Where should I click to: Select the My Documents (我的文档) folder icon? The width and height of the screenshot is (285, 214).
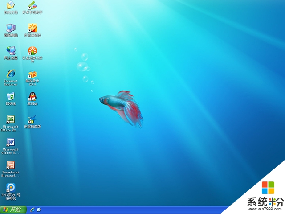(11, 5)
